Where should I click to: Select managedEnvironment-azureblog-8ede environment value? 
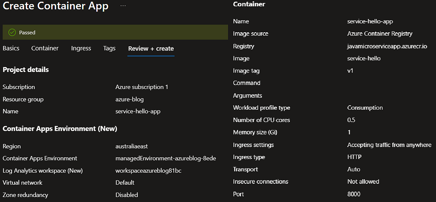pos(166,159)
